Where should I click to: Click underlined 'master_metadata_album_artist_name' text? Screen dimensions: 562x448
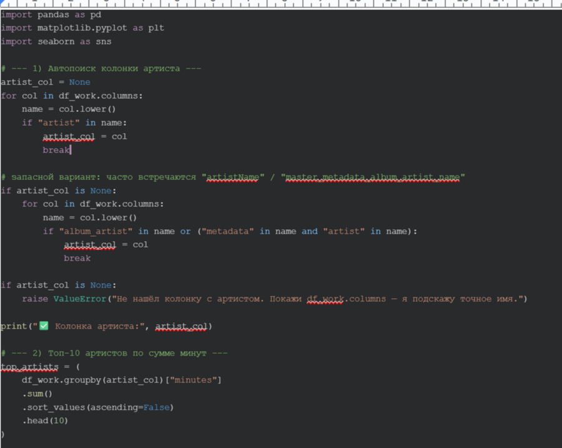click(373, 177)
